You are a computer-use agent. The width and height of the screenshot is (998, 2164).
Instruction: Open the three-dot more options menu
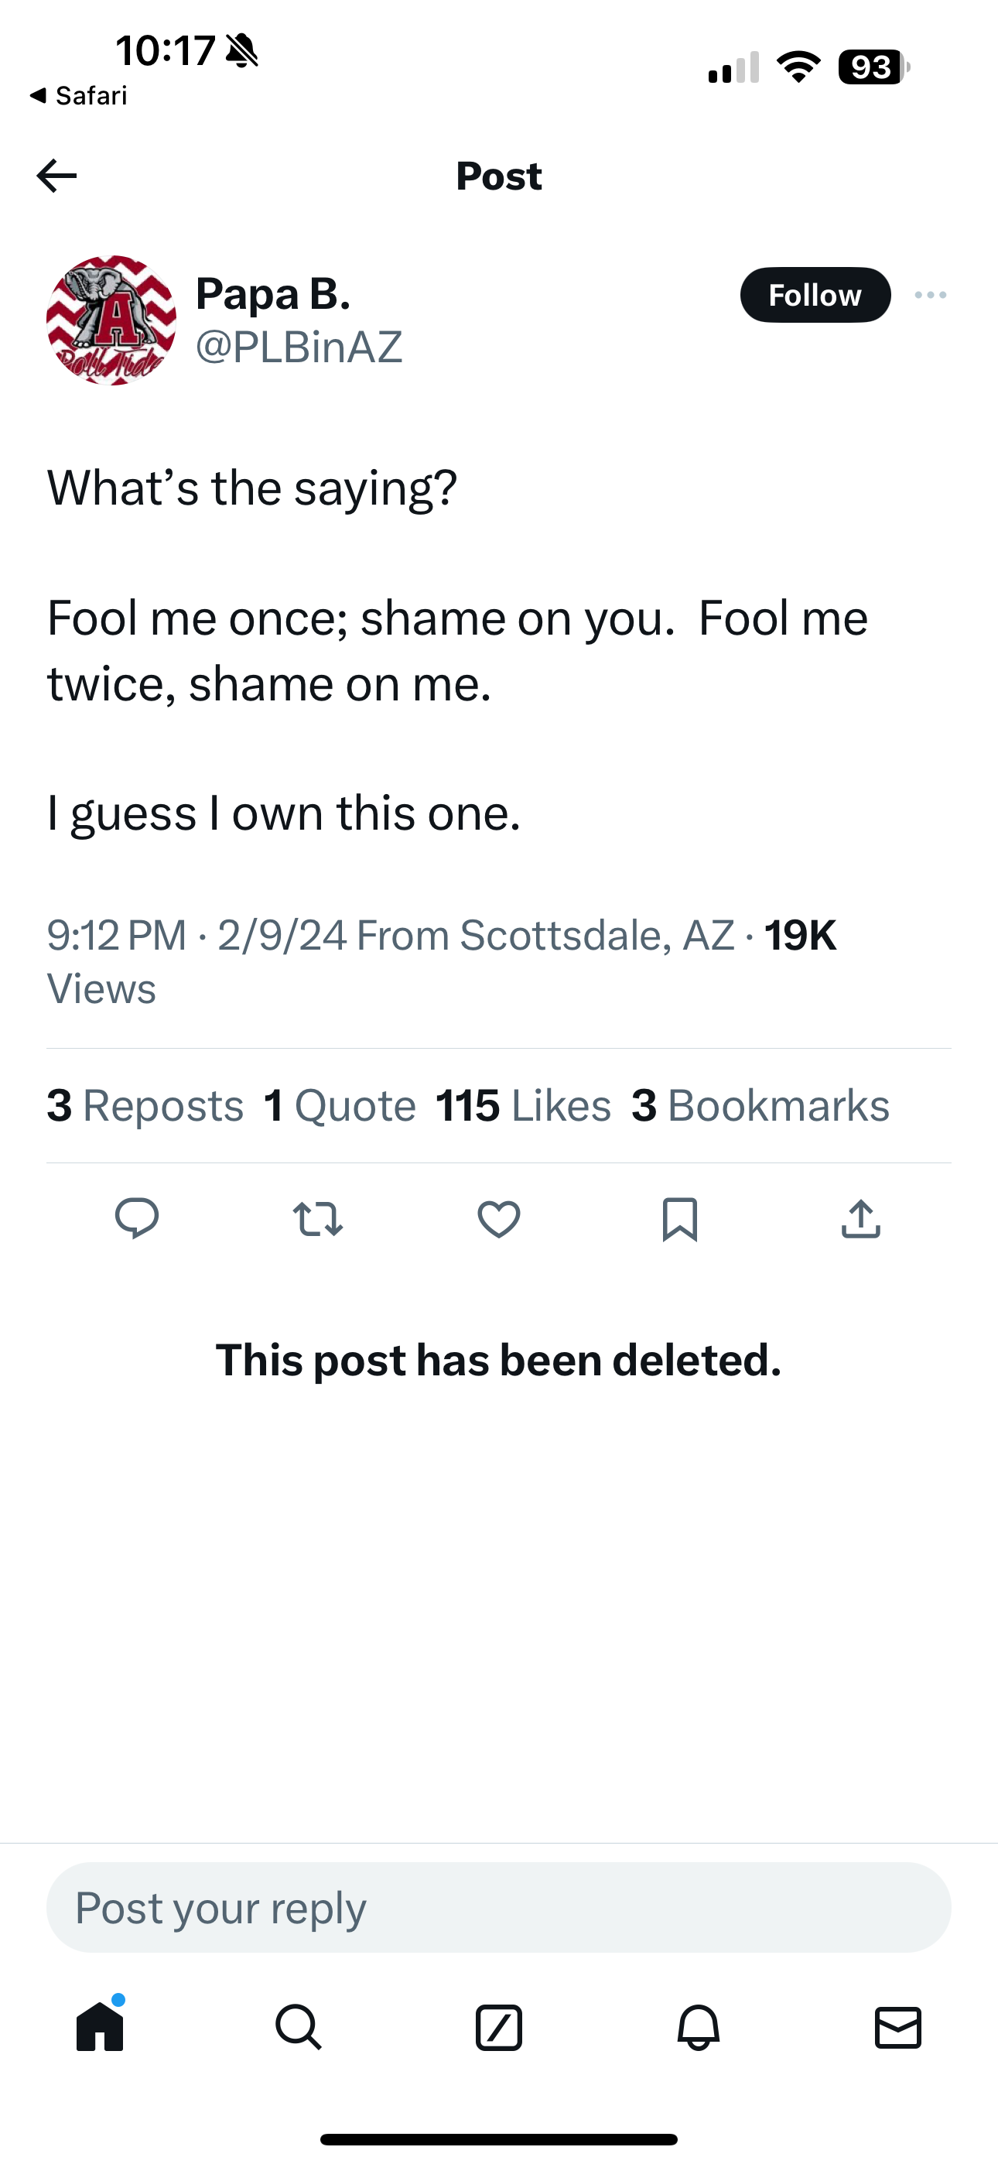coord(930,295)
